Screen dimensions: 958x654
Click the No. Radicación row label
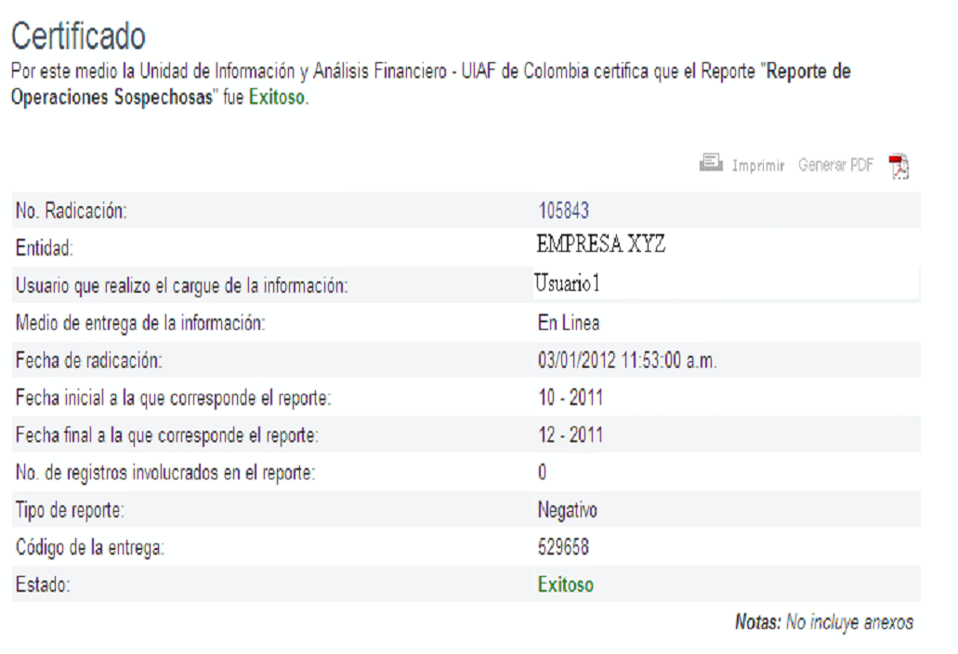(x=72, y=212)
